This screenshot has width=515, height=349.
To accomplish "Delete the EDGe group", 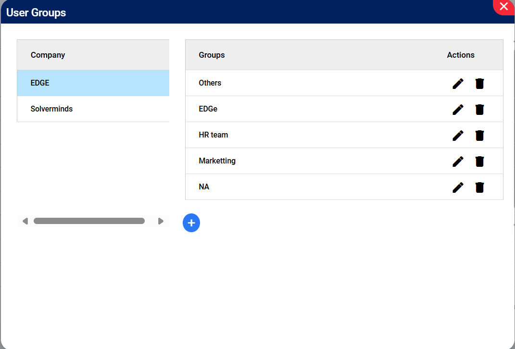I will click(x=479, y=110).
